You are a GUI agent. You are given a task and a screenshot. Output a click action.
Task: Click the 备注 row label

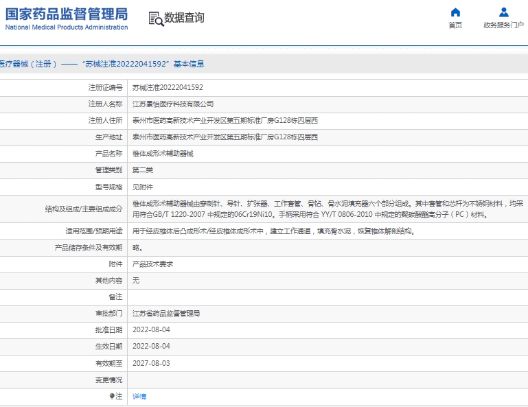coord(115,297)
